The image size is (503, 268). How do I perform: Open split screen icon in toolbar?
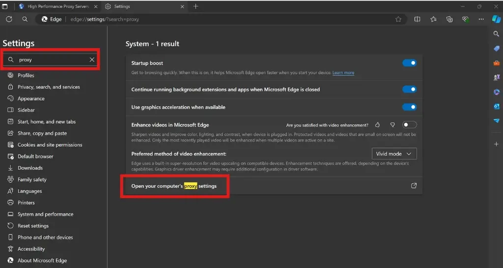(417, 19)
